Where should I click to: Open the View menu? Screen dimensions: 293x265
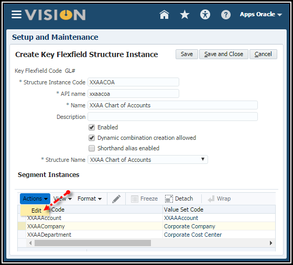click(x=62, y=198)
